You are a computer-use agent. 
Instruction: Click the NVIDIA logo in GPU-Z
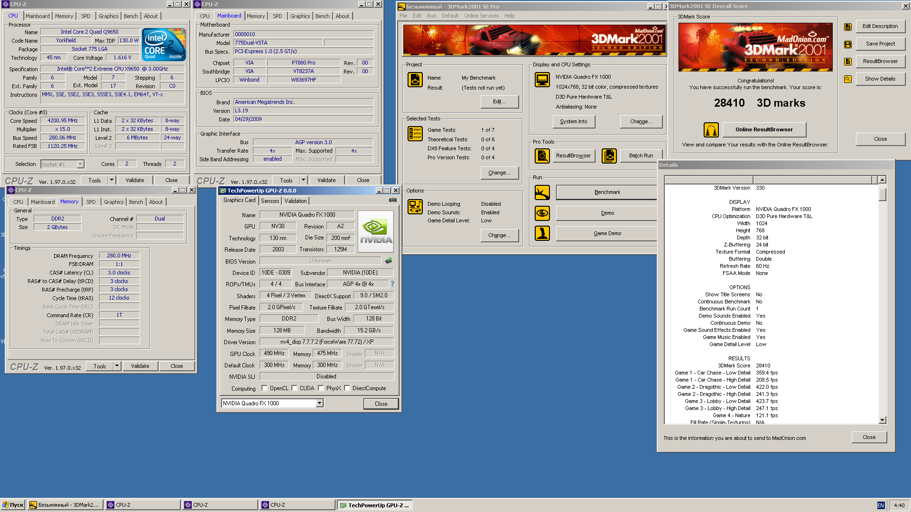pyautogui.click(x=376, y=232)
